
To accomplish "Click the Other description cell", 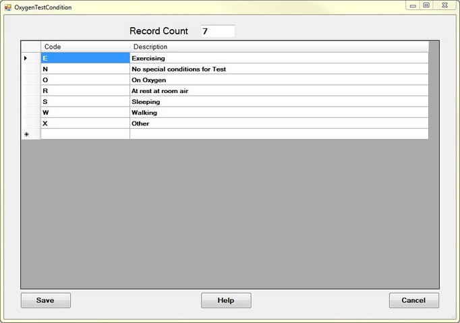I will click(279, 123).
